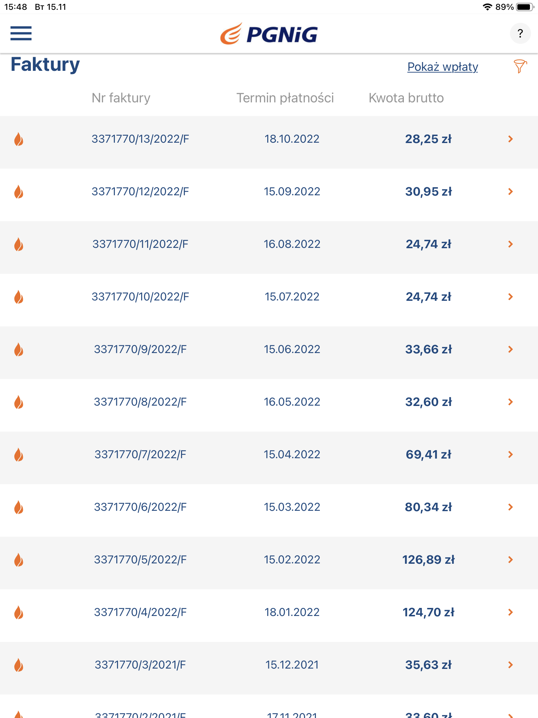Open the hamburger menu
Image resolution: width=538 pixels, height=718 pixels.
(21, 34)
